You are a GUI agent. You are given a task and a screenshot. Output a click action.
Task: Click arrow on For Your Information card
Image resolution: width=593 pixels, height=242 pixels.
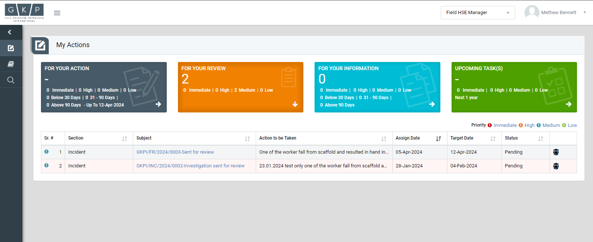point(432,104)
